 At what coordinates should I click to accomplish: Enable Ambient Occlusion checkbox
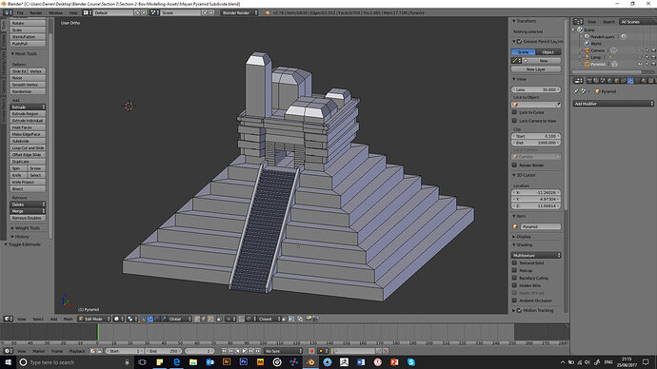(514, 301)
